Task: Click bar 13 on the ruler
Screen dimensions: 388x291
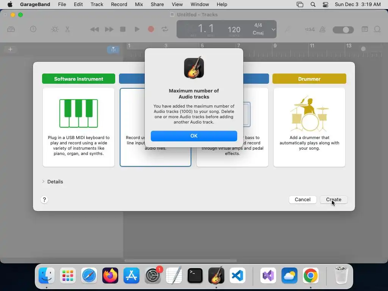Action: pos(349,46)
